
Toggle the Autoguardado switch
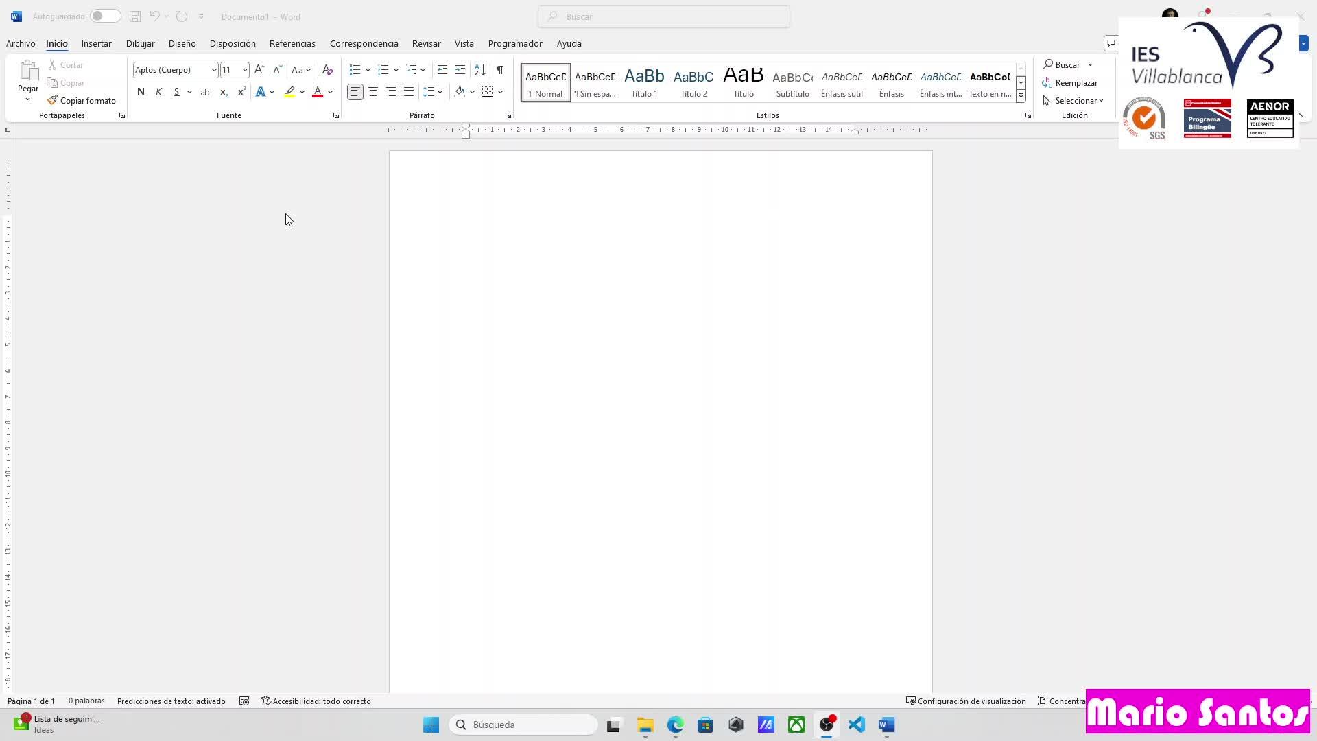(105, 16)
